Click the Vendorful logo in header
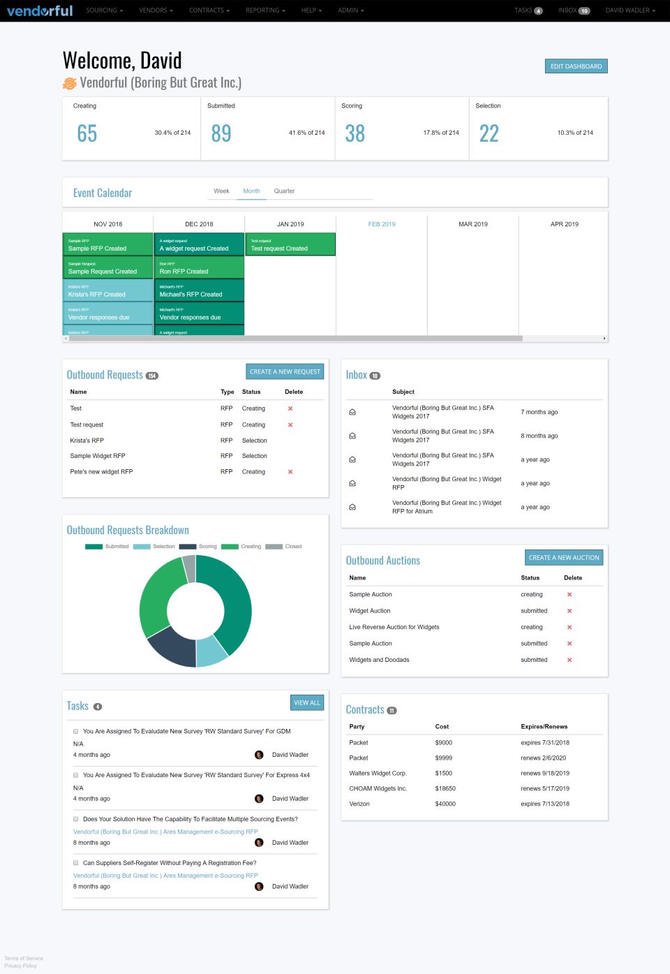 [40, 10]
